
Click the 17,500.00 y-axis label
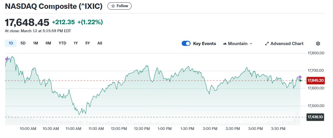316,106
